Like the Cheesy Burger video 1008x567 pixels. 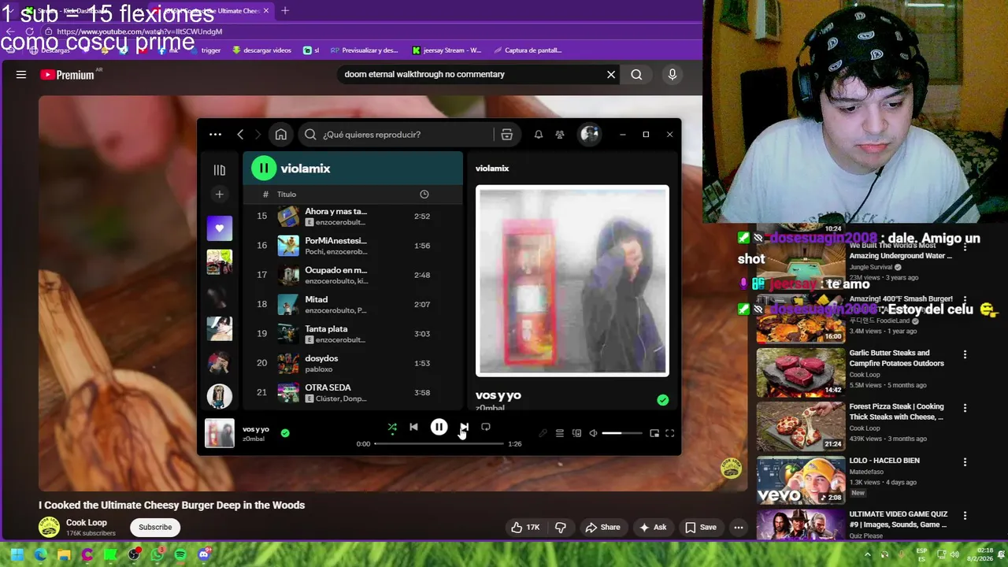tap(525, 528)
